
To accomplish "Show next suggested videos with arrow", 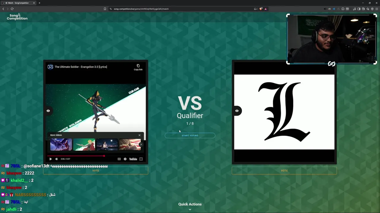I will point(141,145).
